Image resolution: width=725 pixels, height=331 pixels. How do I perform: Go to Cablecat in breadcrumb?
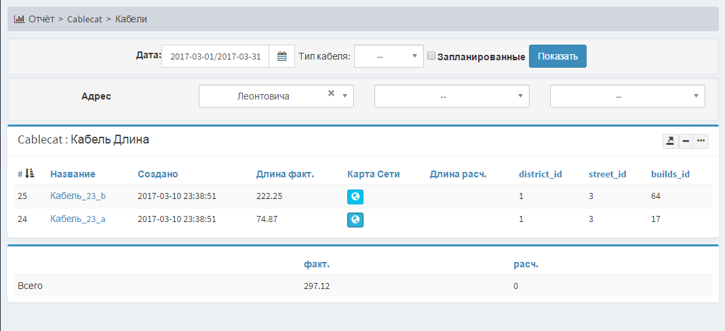[x=84, y=19]
